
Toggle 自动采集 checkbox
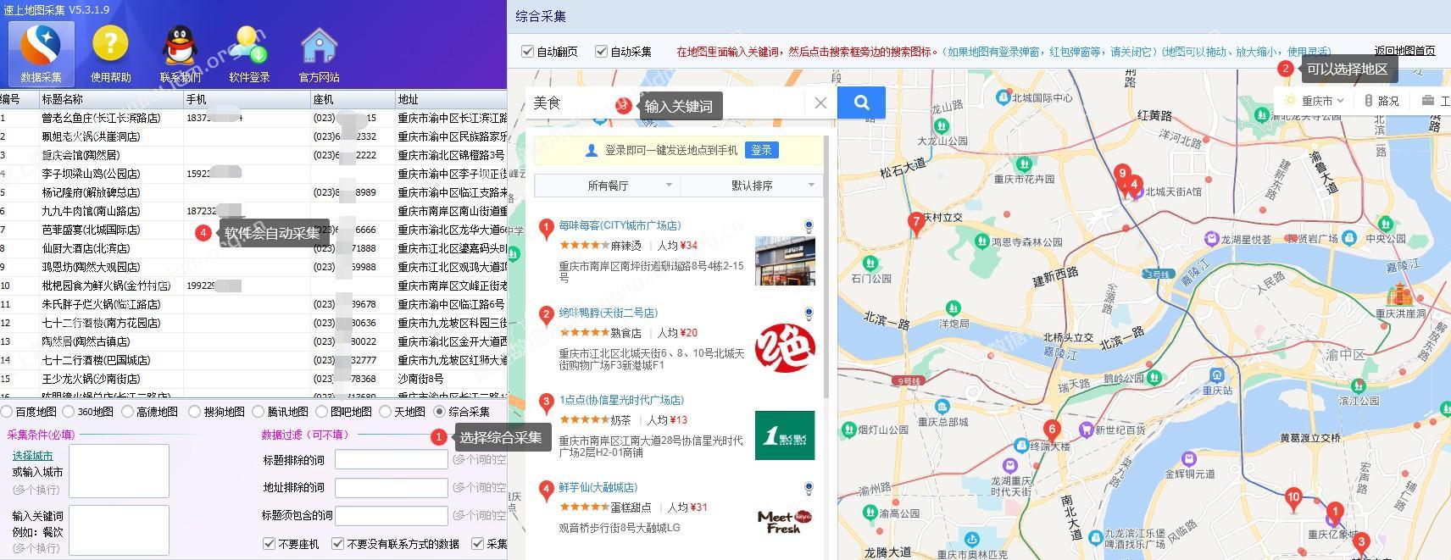point(601,52)
